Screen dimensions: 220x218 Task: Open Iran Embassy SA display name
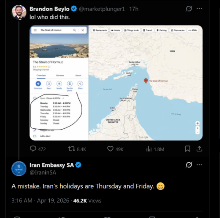[51, 165]
